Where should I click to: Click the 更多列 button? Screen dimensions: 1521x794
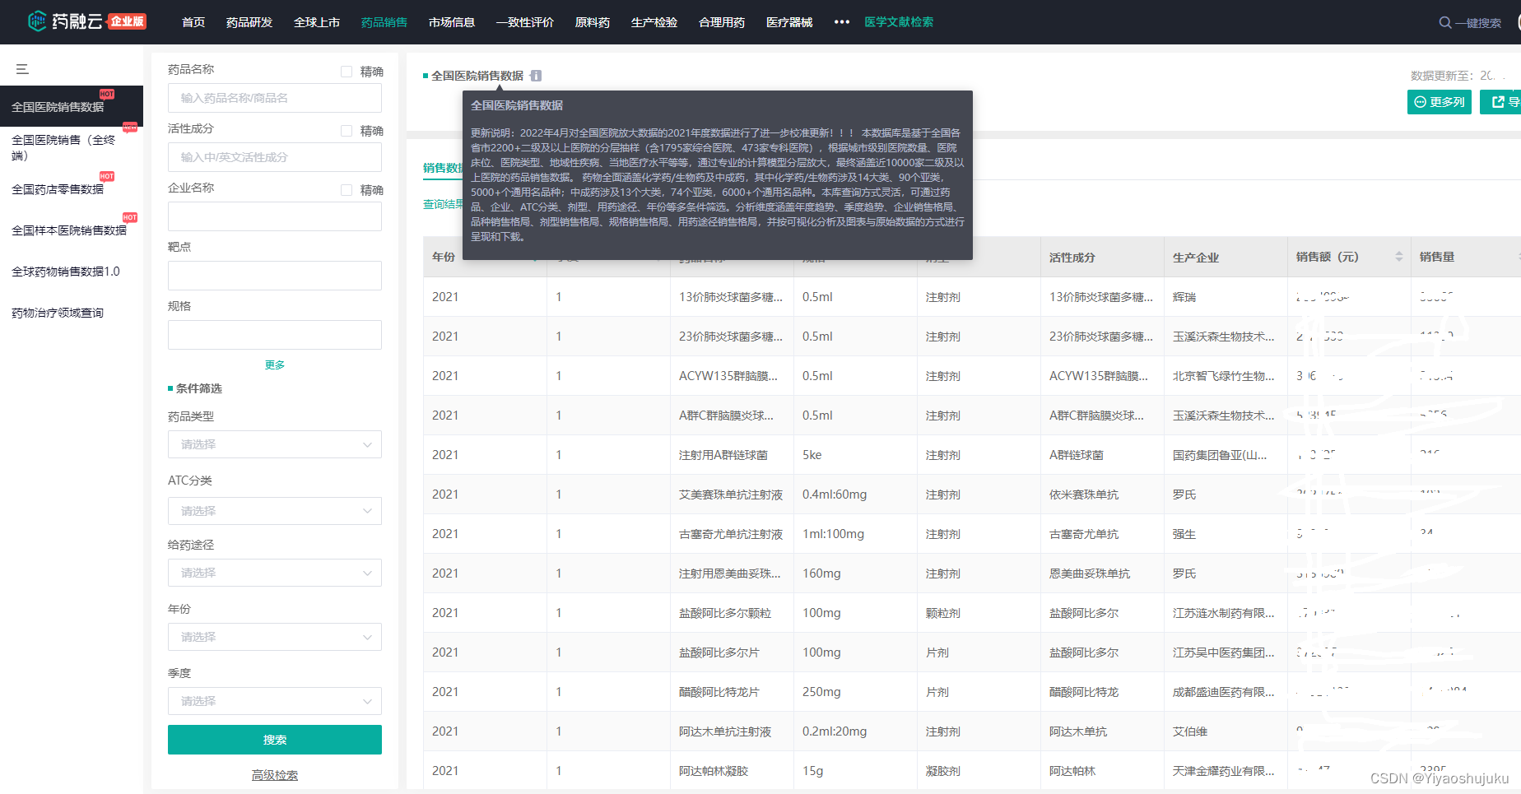pos(1440,102)
